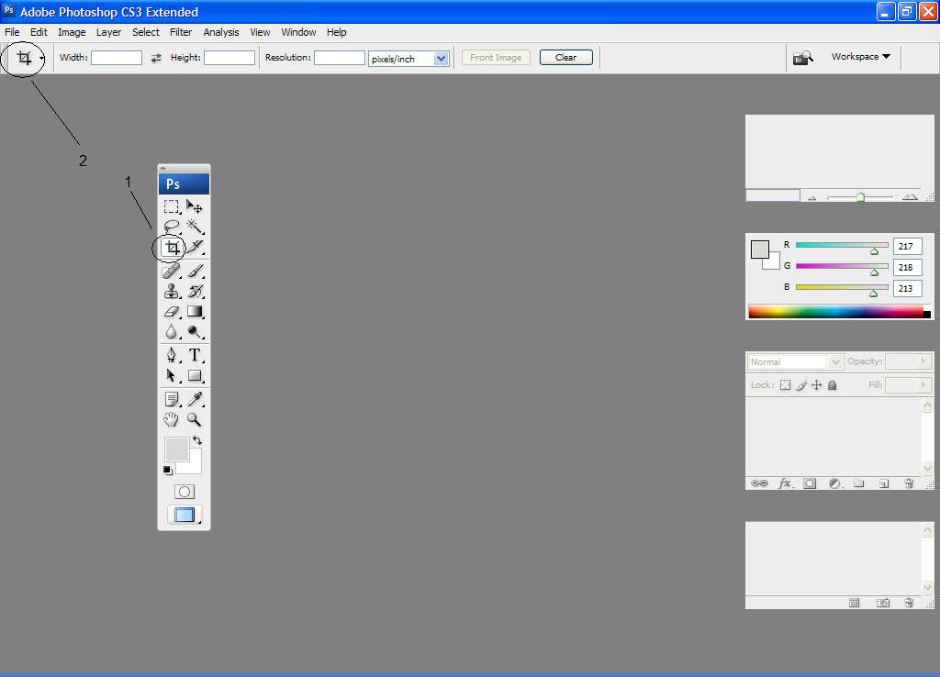Screen dimensions: 940x677
Task: Select the Rectangular Marquee tool
Action: 172,207
